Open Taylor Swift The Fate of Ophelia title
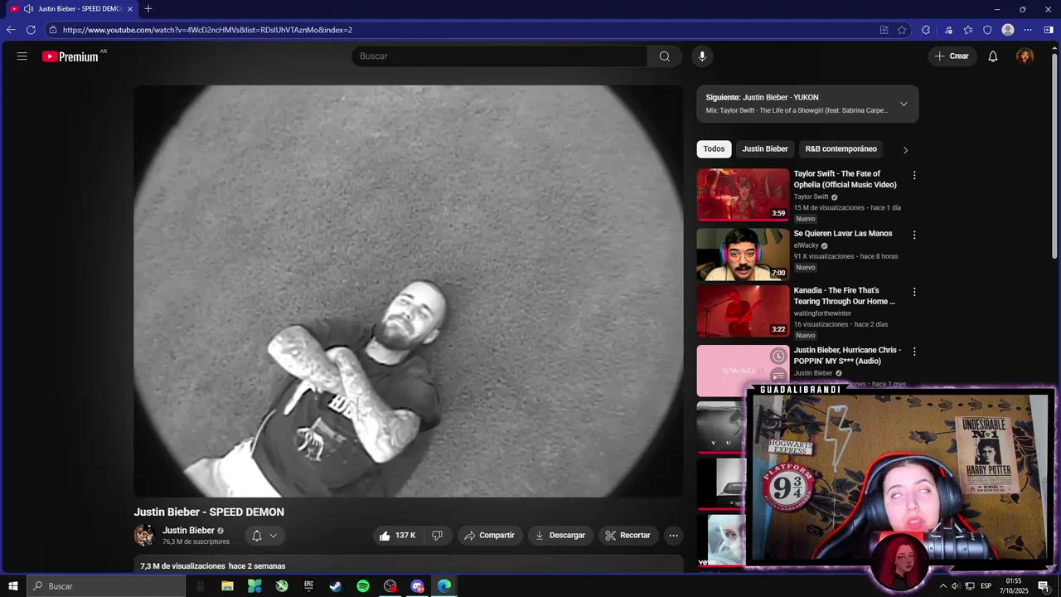Viewport: 1061px width, 597px height. (845, 179)
